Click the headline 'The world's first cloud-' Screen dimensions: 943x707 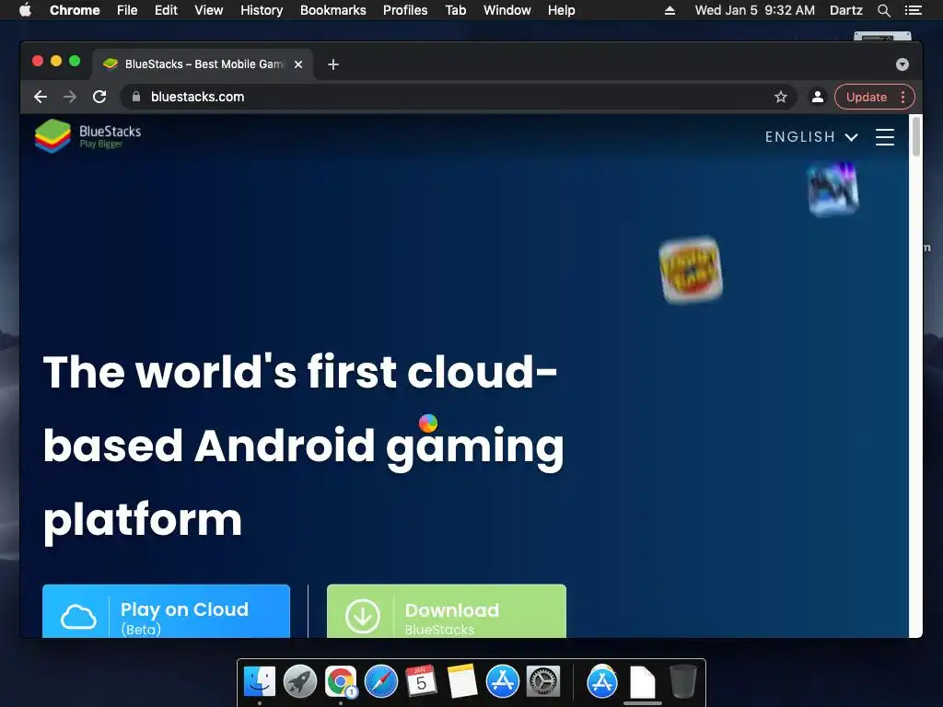300,371
